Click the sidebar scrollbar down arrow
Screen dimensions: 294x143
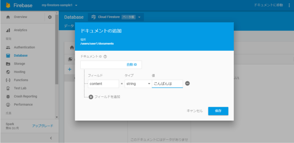(57, 117)
